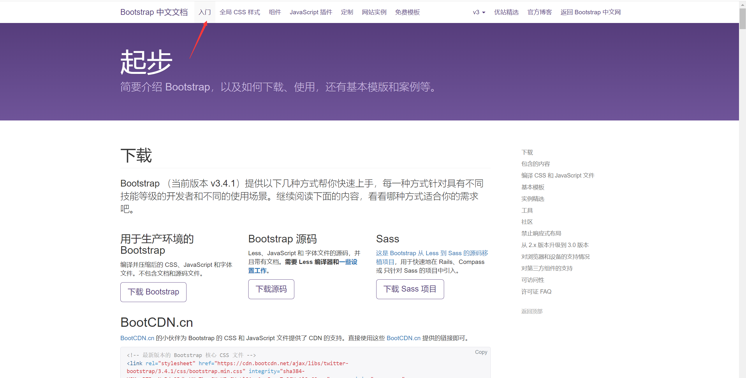
Task: Copy the CDN code snippet
Action: [481, 352]
